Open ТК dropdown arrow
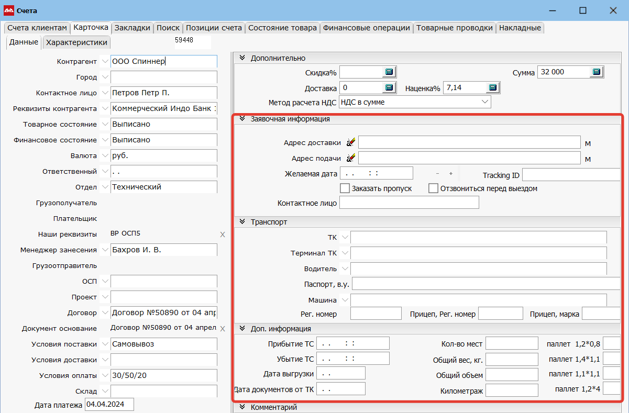 coord(344,238)
